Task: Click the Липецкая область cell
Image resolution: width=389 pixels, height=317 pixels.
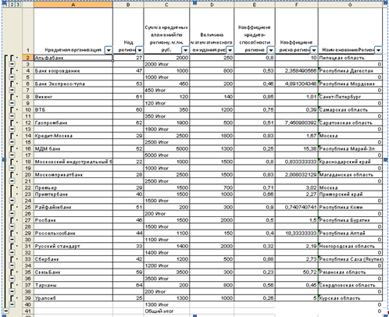Action: coord(350,58)
